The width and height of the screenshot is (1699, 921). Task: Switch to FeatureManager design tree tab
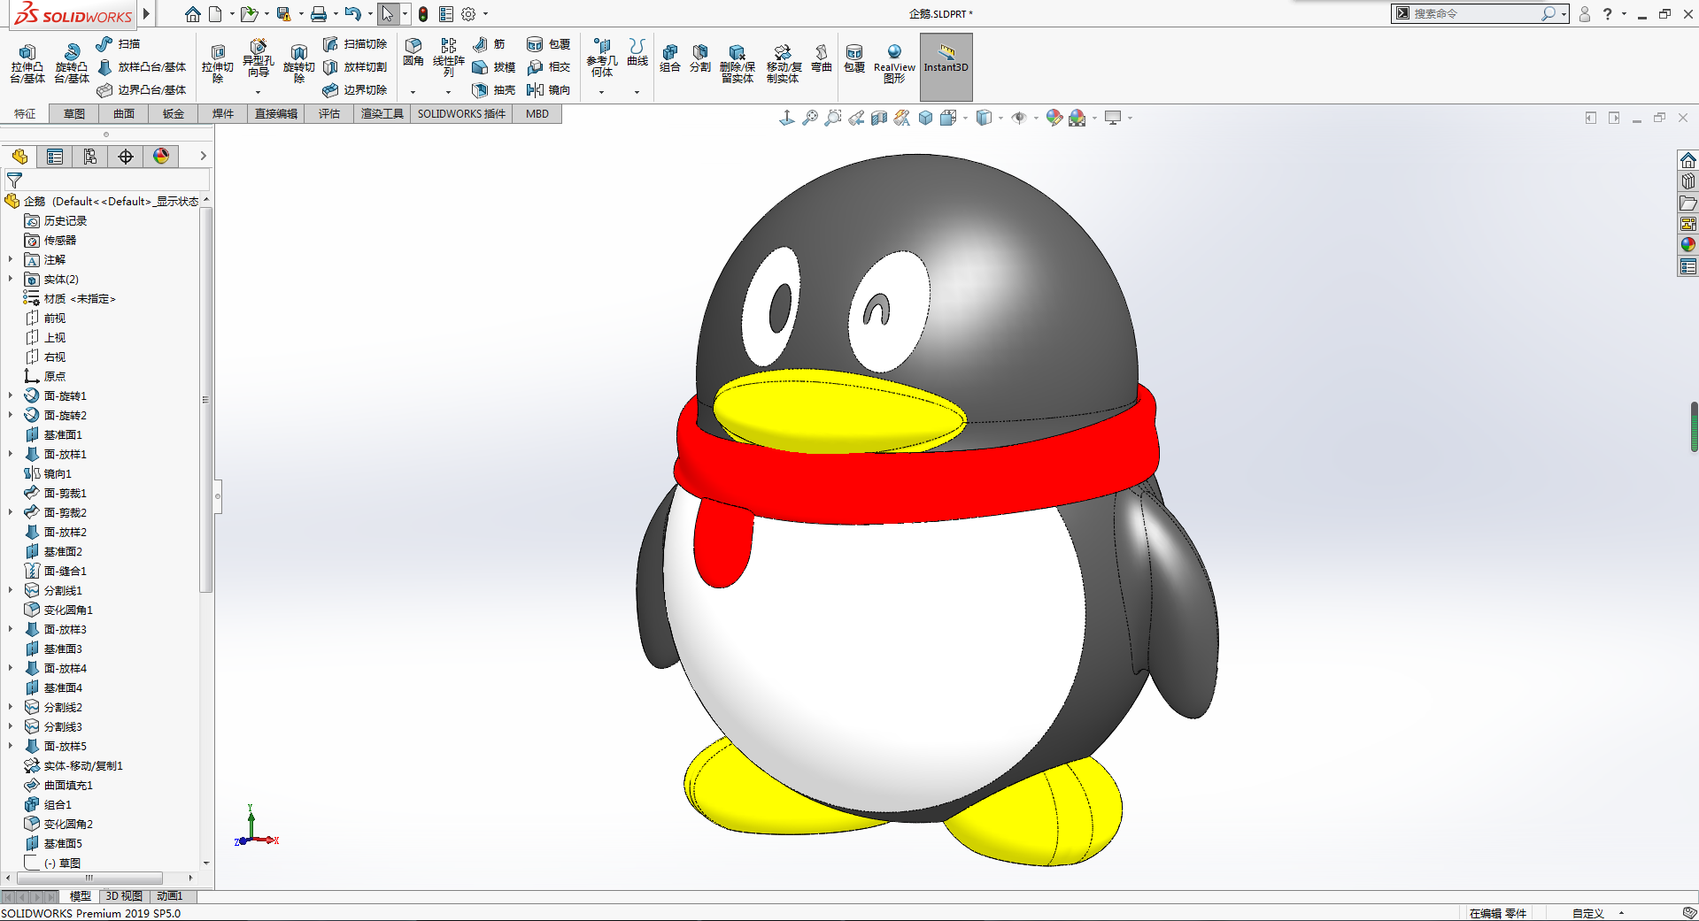pyautogui.click(x=19, y=157)
